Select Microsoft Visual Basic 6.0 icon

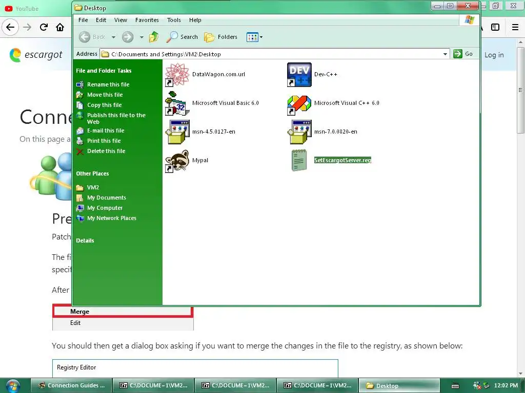click(x=177, y=103)
